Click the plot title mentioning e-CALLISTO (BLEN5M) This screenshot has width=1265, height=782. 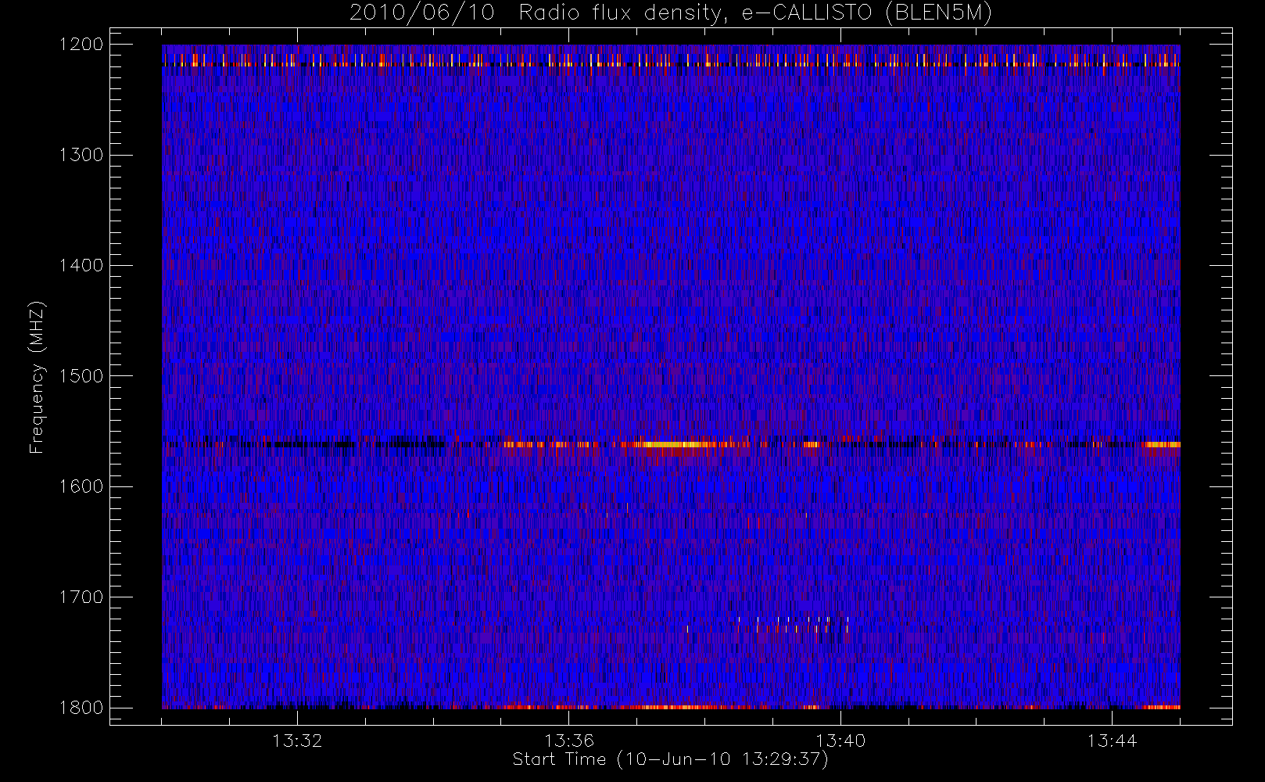coord(671,13)
